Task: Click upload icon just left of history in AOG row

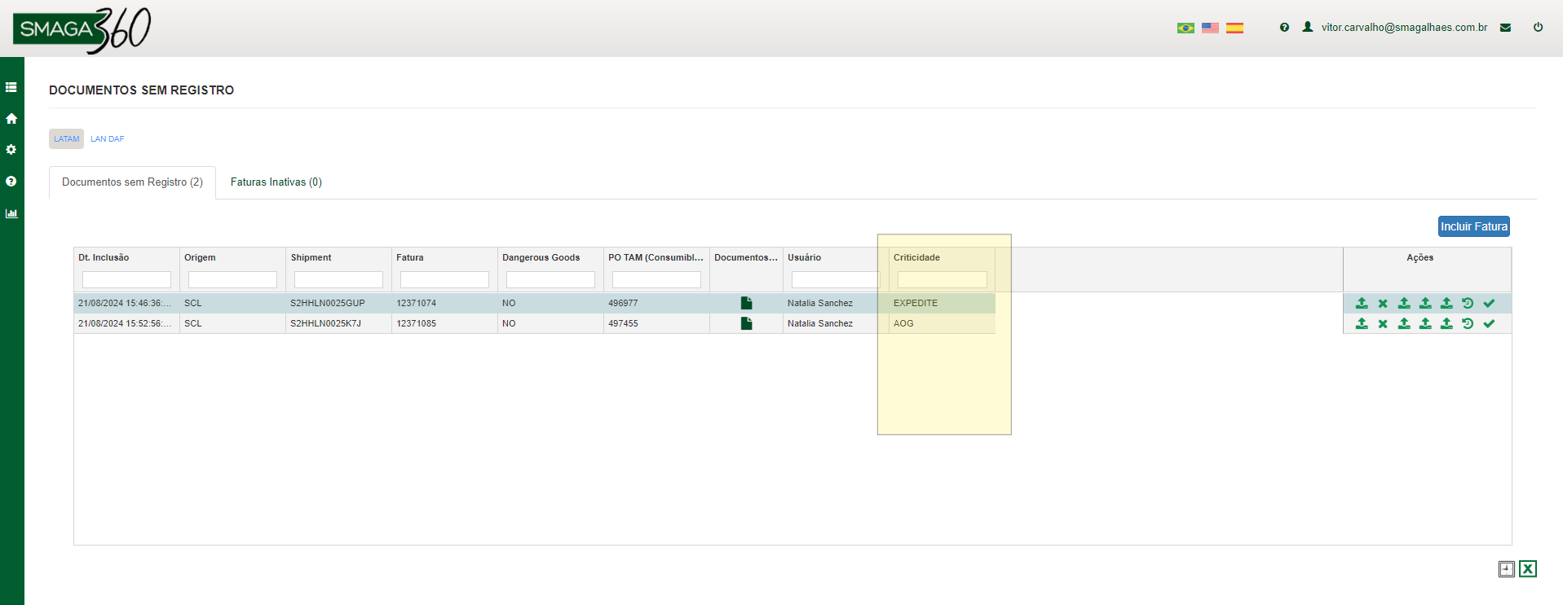Action: pos(1446,323)
